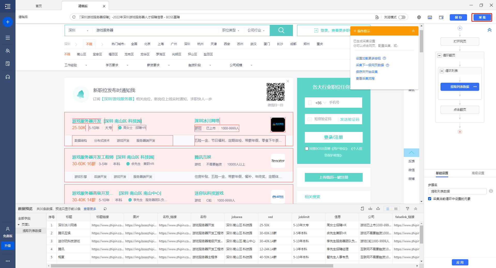The image size is (496, 268).
Task: Click the web page vertical scrollbar
Action: click(x=421, y=41)
